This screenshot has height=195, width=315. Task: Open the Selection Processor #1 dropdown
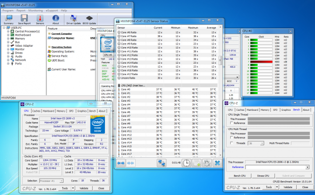[x=62, y=181]
